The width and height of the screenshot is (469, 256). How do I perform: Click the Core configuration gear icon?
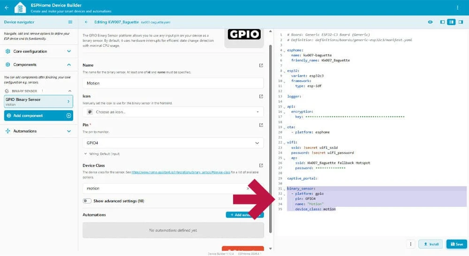click(x=8, y=51)
